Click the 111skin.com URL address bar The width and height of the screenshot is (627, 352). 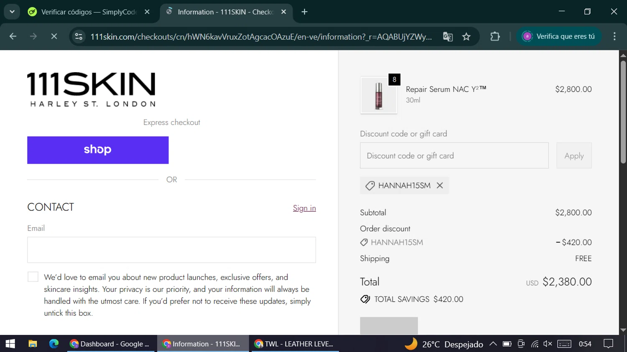261,37
